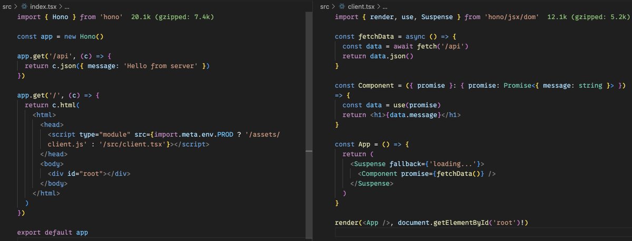Click the opening '<head>' tag
Image resolution: width=632 pixels, height=241 pixels.
pyautogui.click(x=52, y=125)
